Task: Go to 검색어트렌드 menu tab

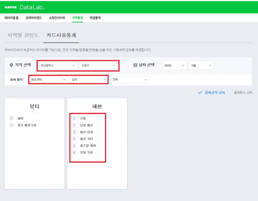Action: click(34, 18)
